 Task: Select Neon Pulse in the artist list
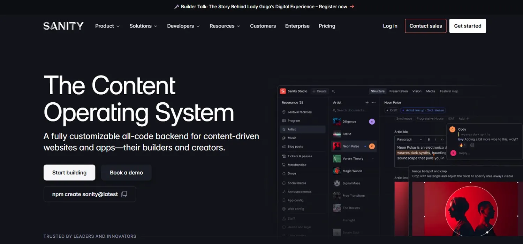coord(350,146)
